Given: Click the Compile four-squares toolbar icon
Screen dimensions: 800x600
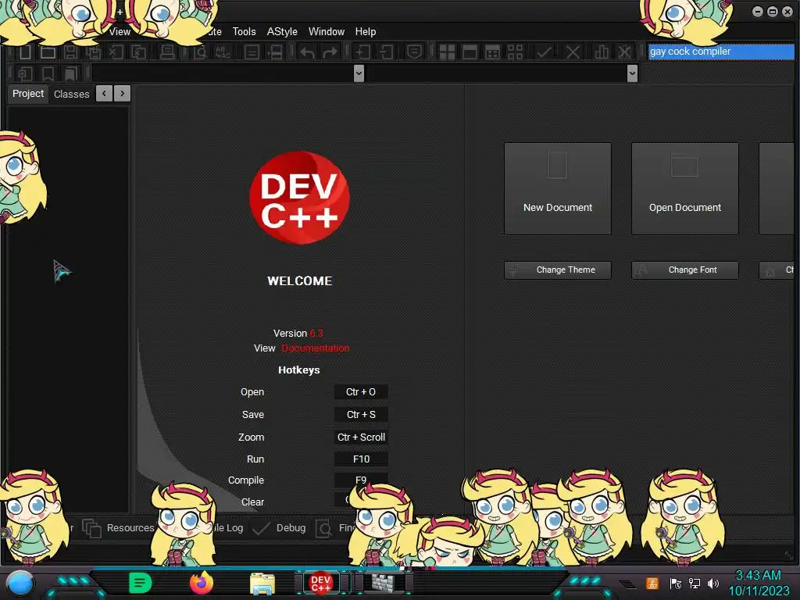Looking at the screenshot, I should pyautogui.click(x=447, y=52).
